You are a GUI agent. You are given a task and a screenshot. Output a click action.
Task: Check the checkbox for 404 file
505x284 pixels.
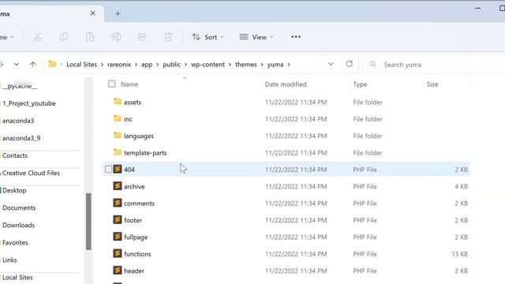pyautogui.click(x=108, y=169)
